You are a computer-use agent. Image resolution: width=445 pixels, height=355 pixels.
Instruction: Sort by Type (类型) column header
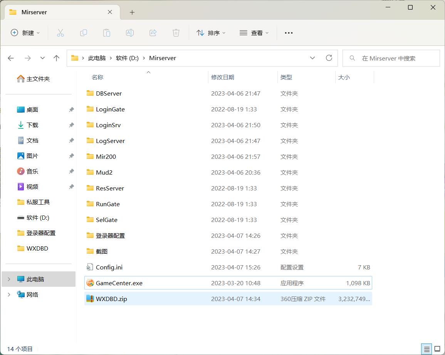(x=286, y=77)
